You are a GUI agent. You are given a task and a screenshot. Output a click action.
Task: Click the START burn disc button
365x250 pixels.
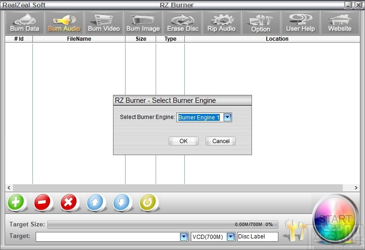click(x=335, y=219)
